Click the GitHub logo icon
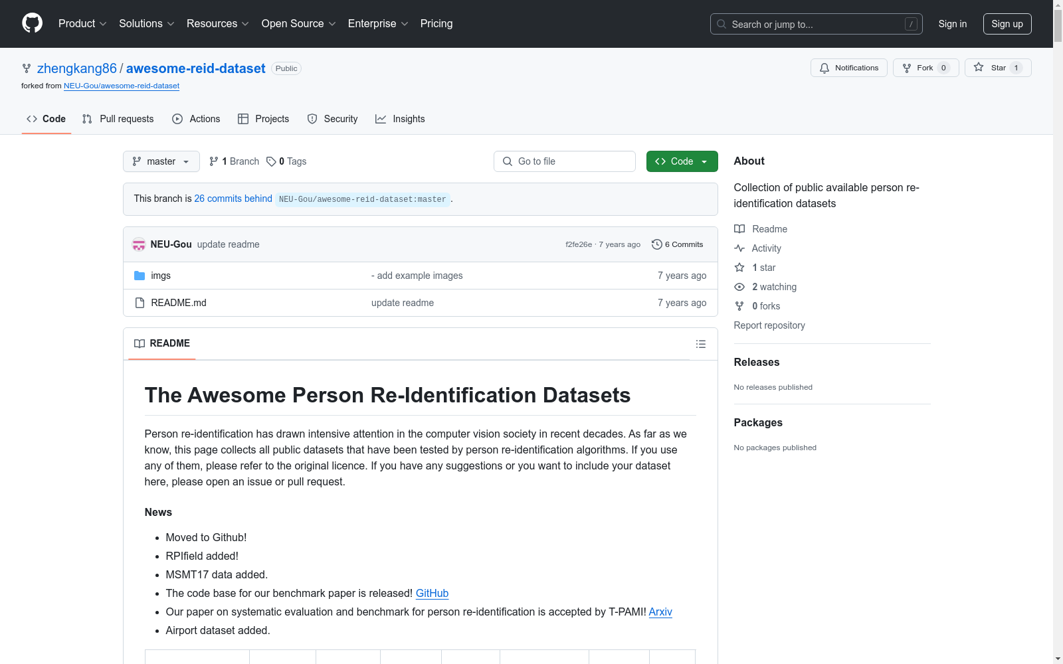This screenshot has height=664, width=1063. (32, 23)
